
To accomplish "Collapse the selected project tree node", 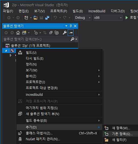I will pyautogui.click(x=6, y=51).
